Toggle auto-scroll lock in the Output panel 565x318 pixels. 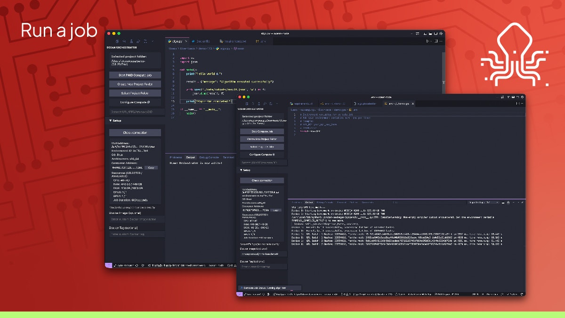pos(508,203)
